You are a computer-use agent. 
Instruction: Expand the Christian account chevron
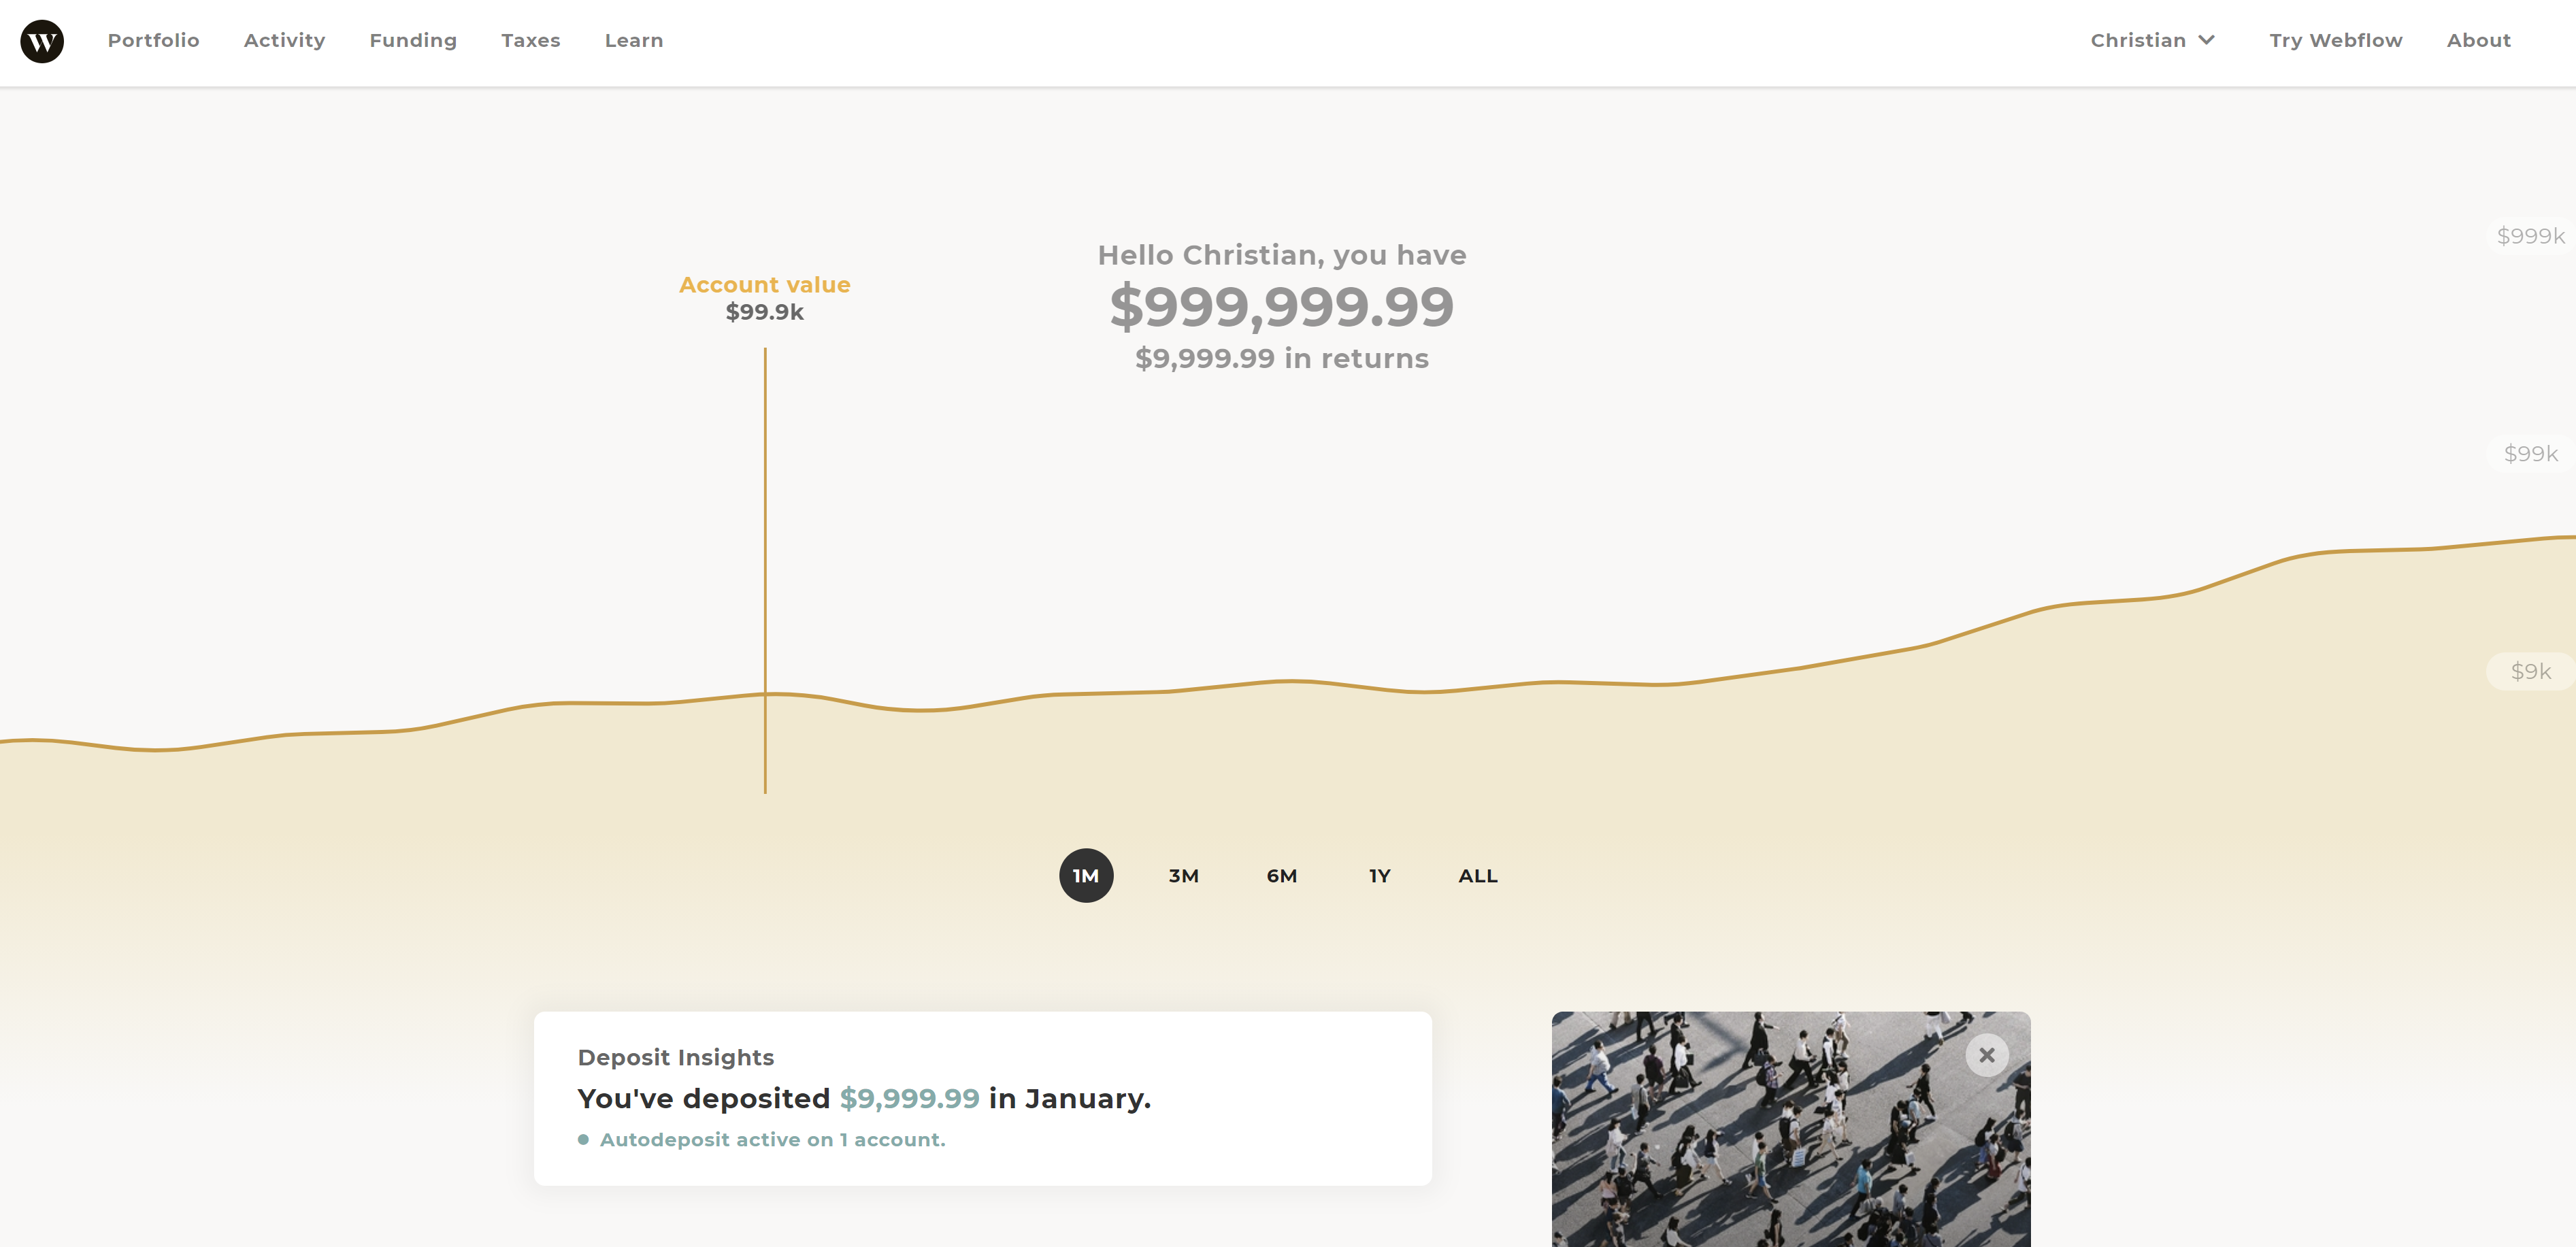click(x=2206, y=40)
